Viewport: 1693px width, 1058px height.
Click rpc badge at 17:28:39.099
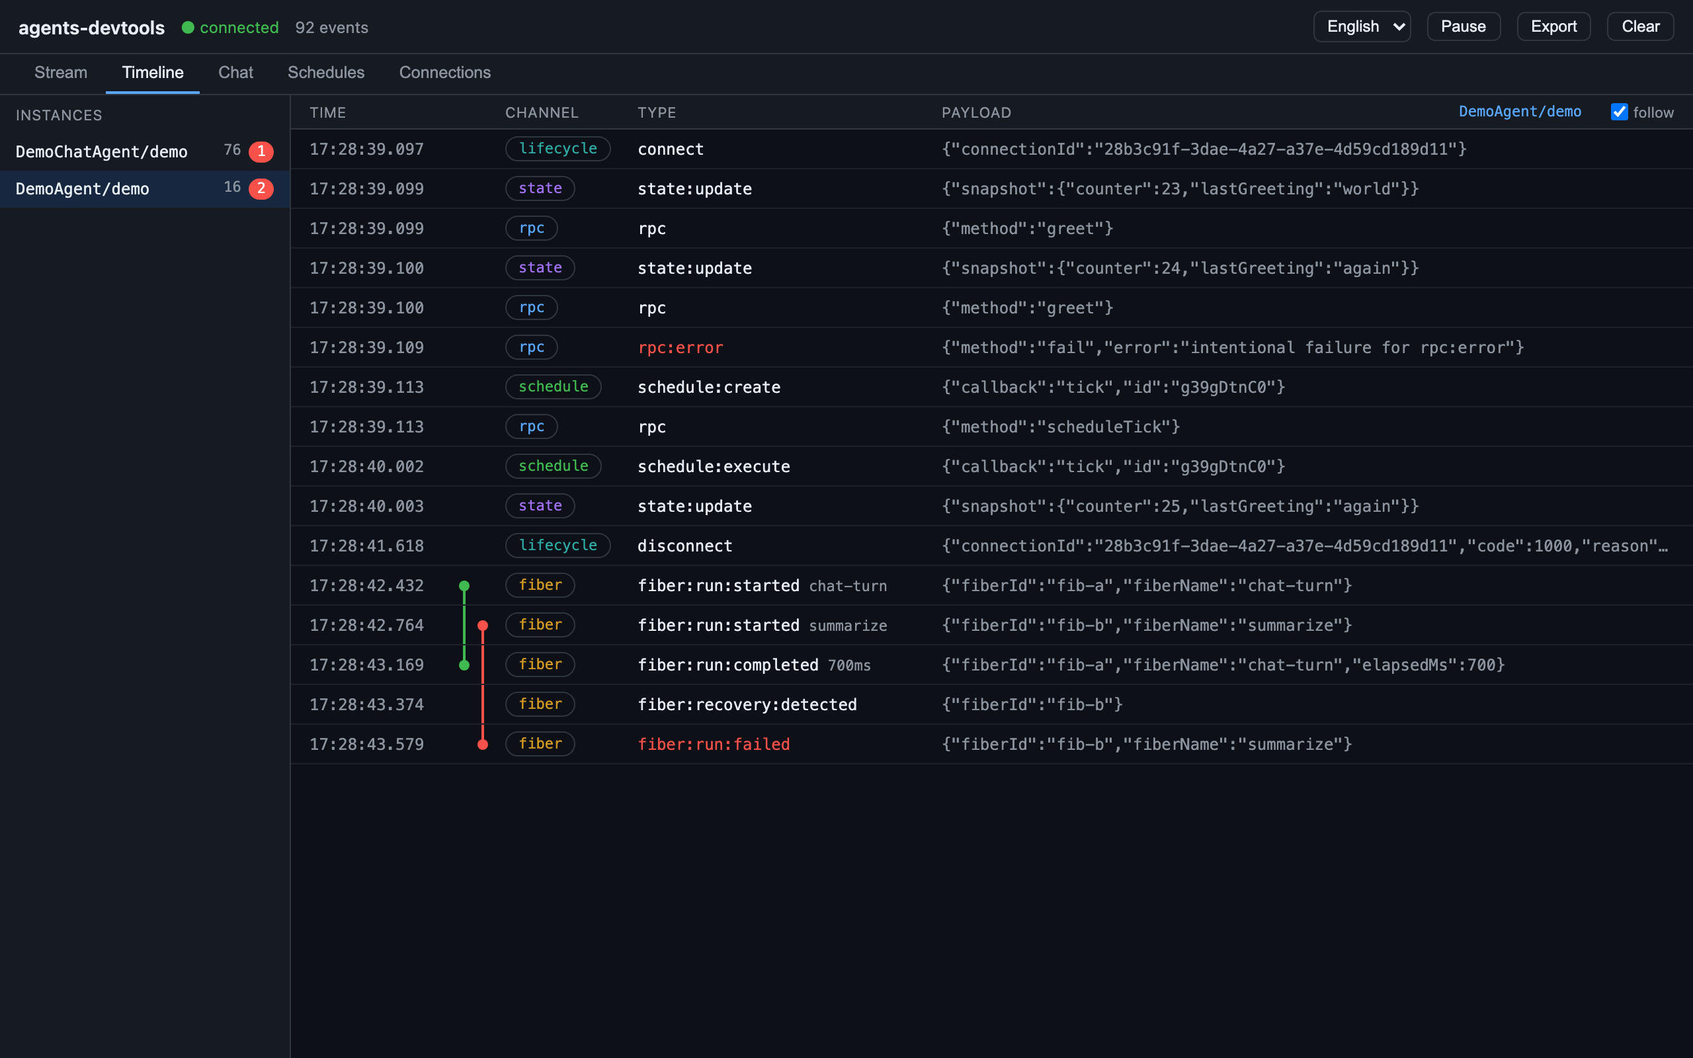(x=531, y=228)
